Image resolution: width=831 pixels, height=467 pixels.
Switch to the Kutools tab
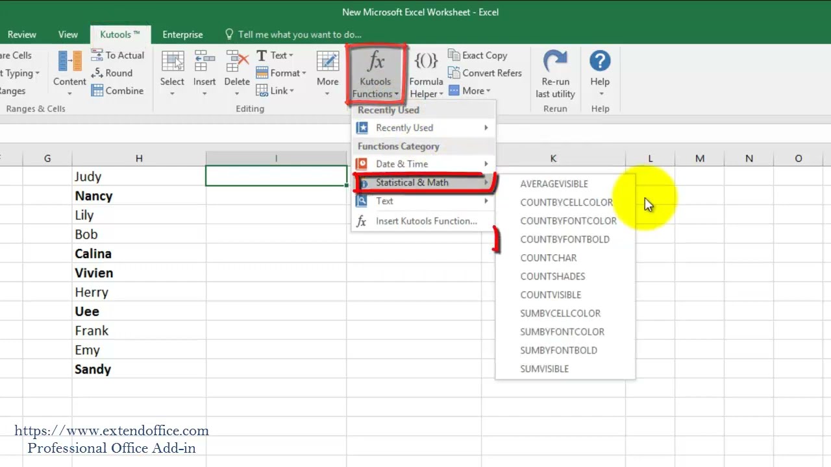120,34
